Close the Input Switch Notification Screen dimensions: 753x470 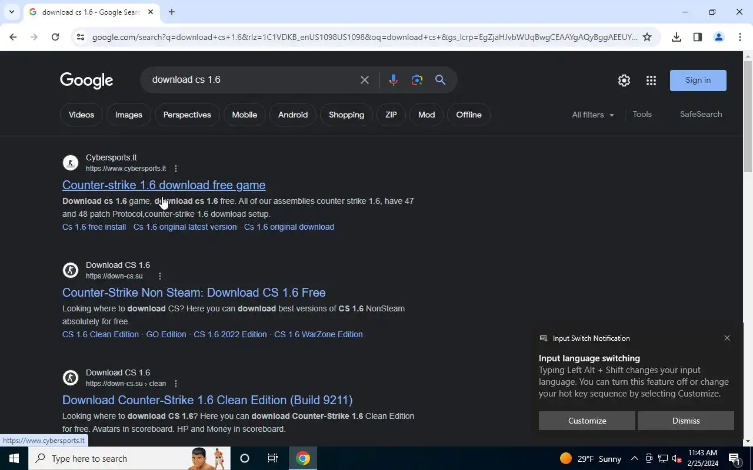click(727, 338)
